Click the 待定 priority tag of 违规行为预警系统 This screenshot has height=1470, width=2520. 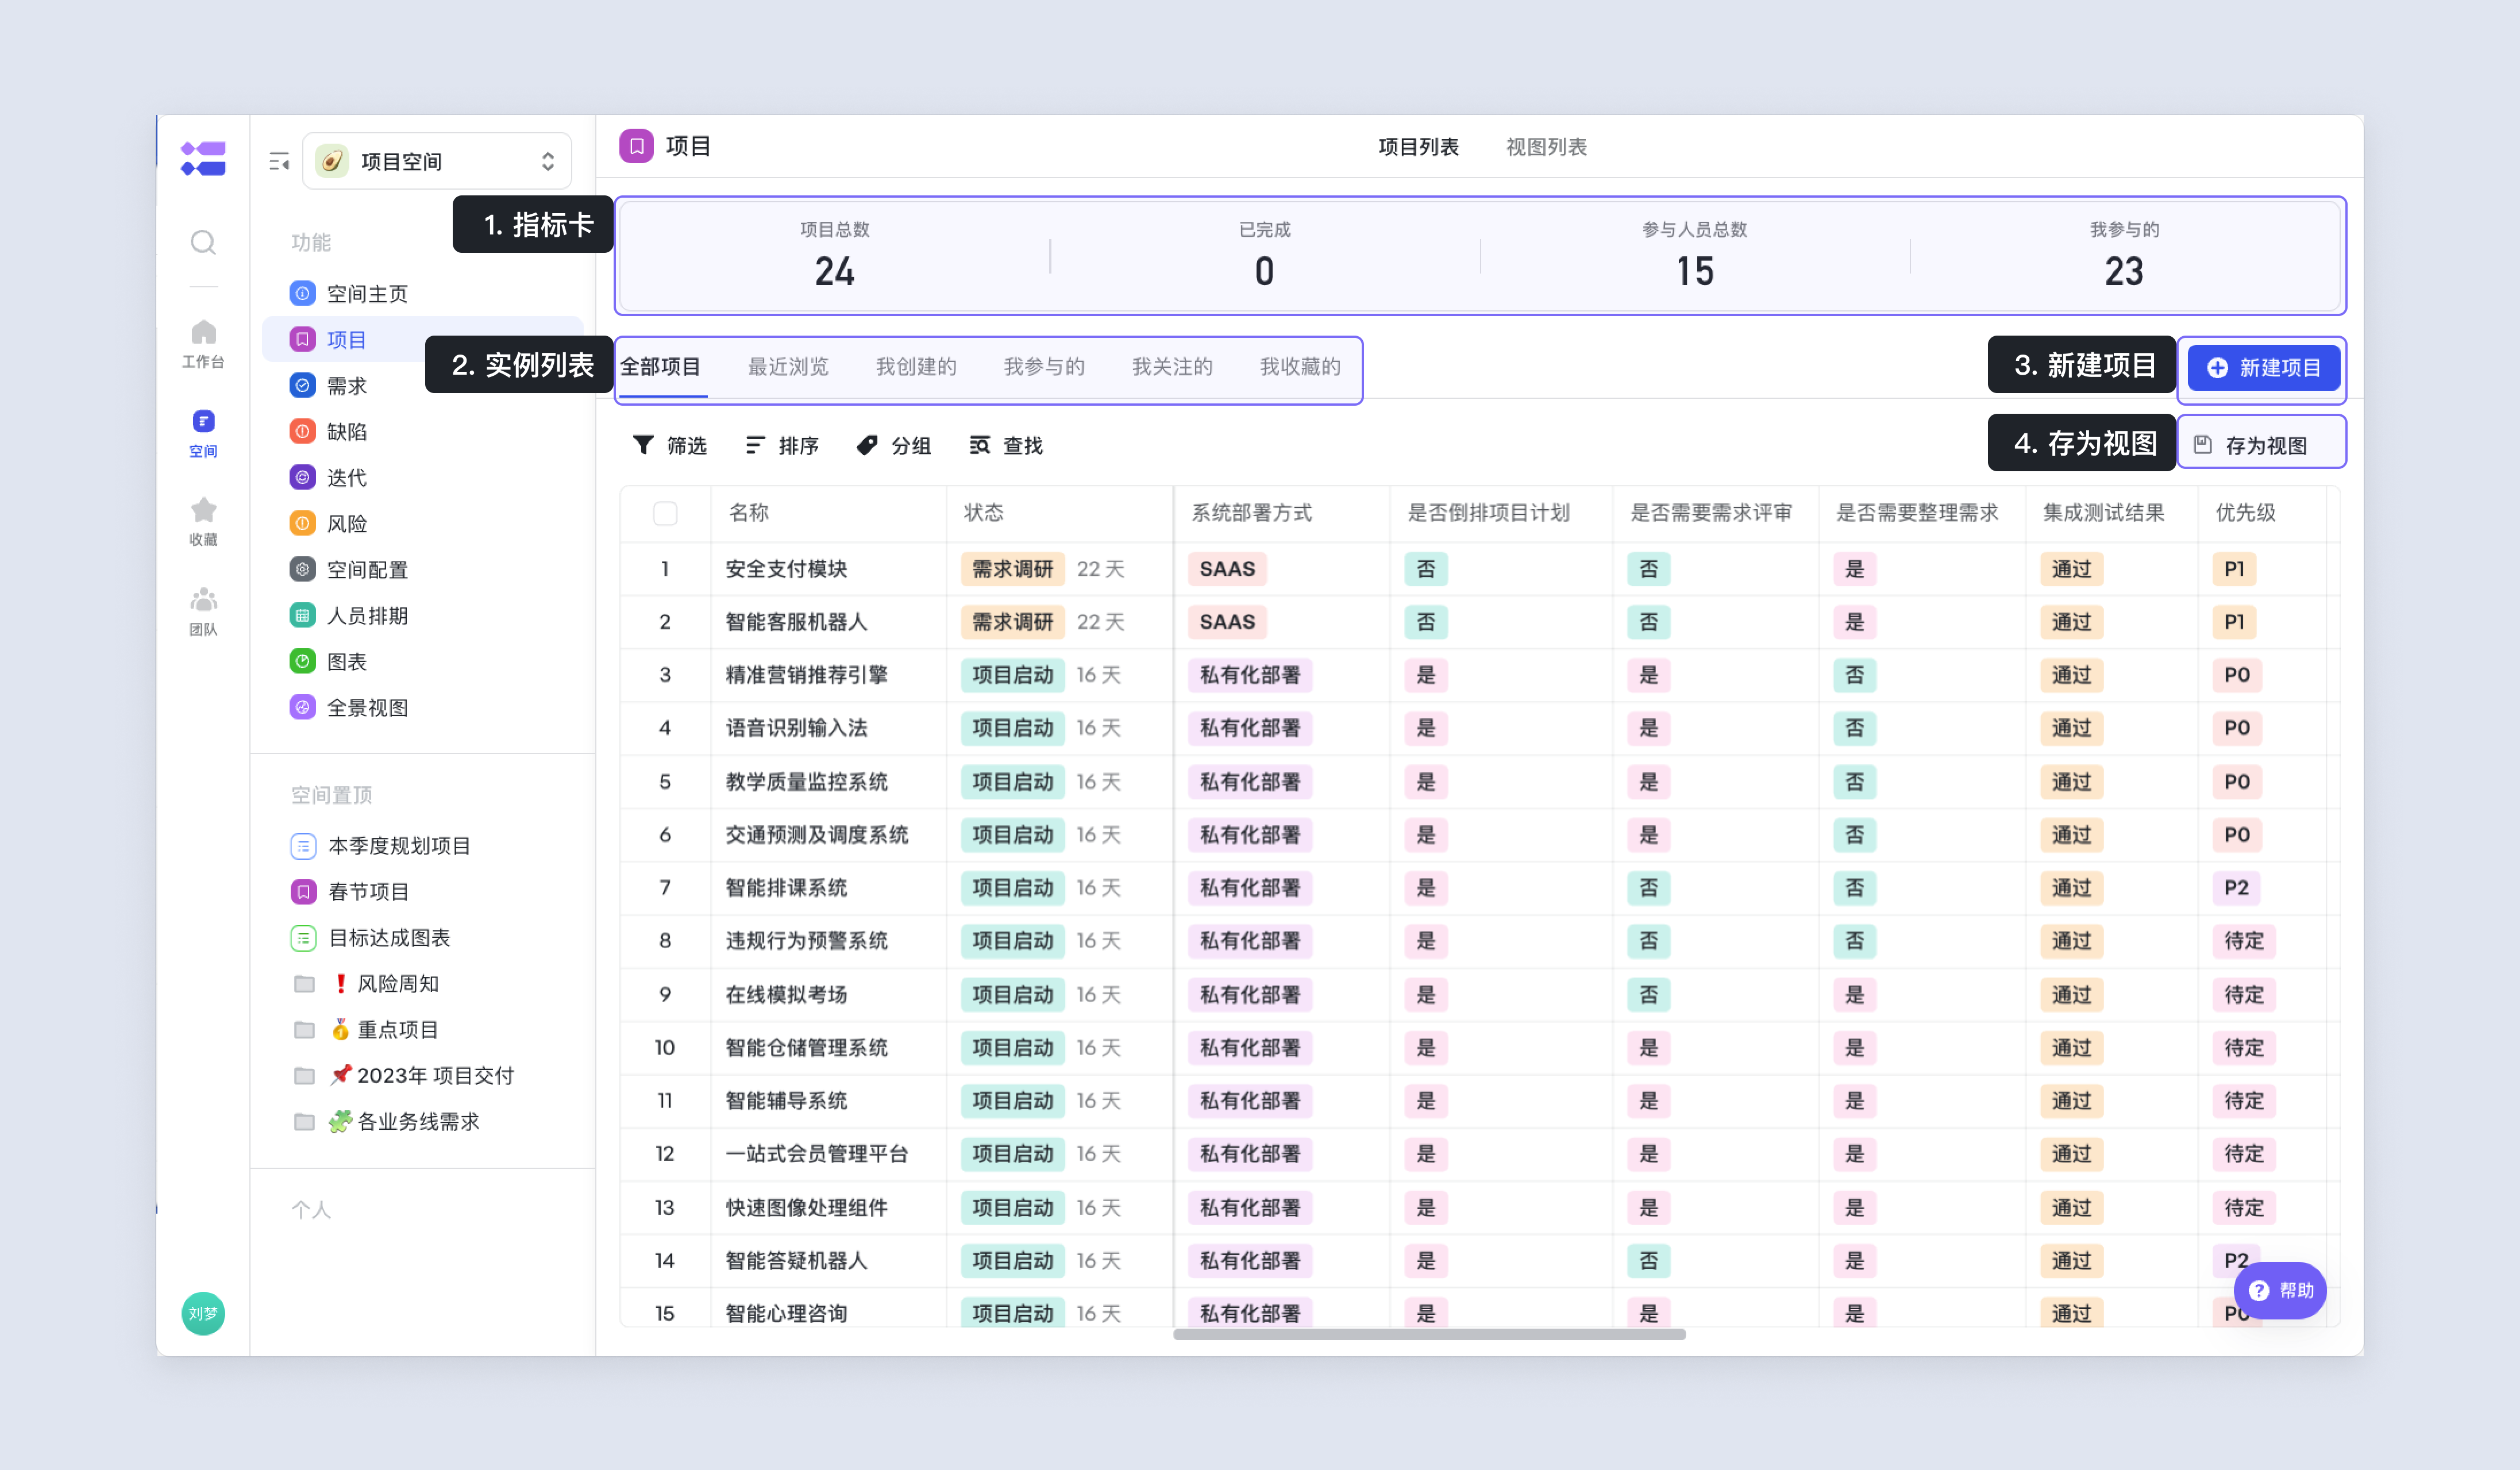[x=2243, y=941]
